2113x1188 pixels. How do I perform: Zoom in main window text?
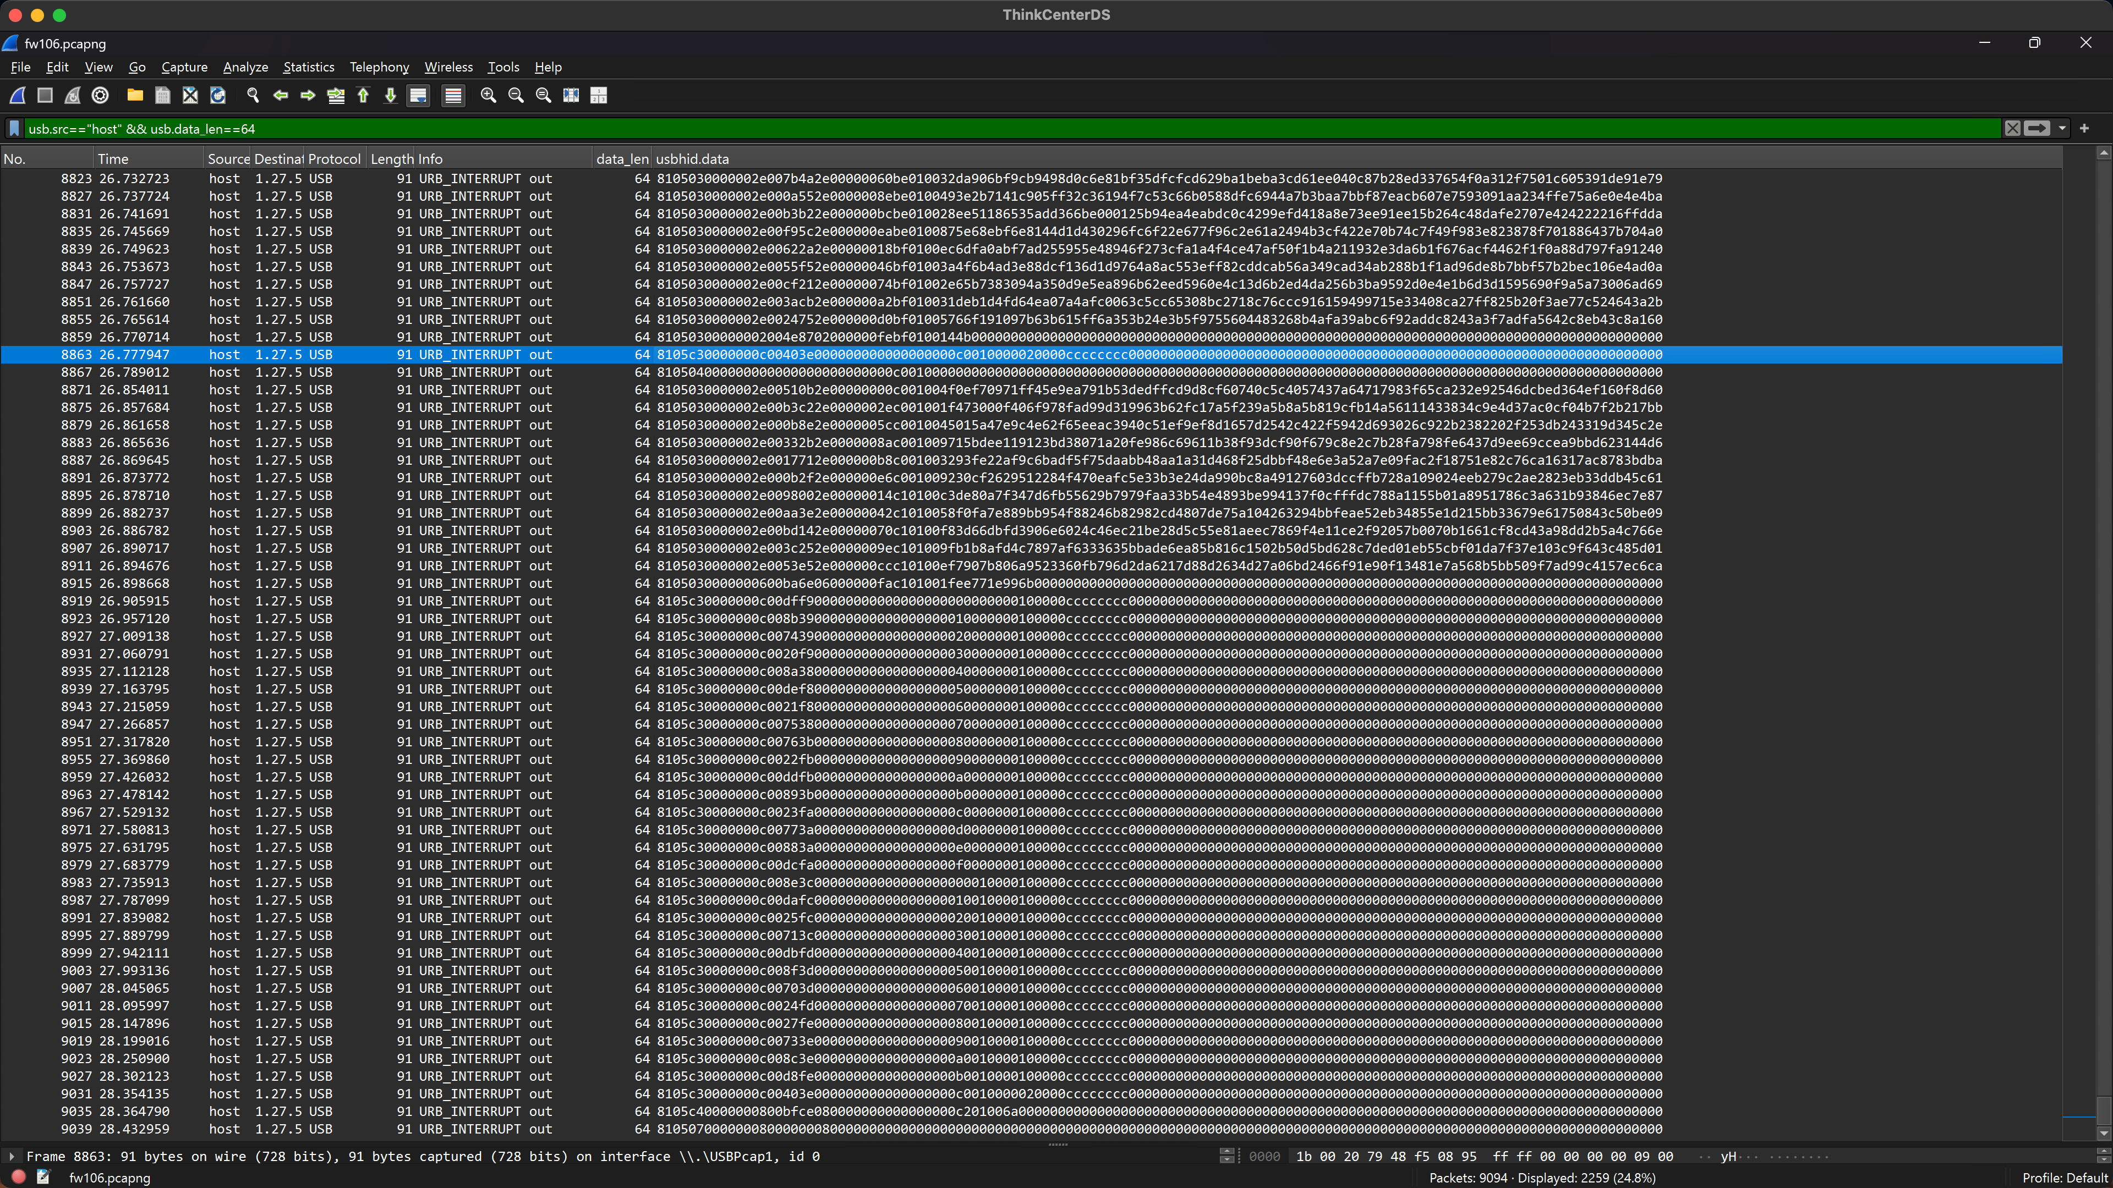(488, 95)
